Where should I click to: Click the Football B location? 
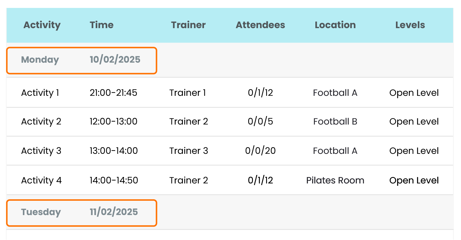[335, 122]
